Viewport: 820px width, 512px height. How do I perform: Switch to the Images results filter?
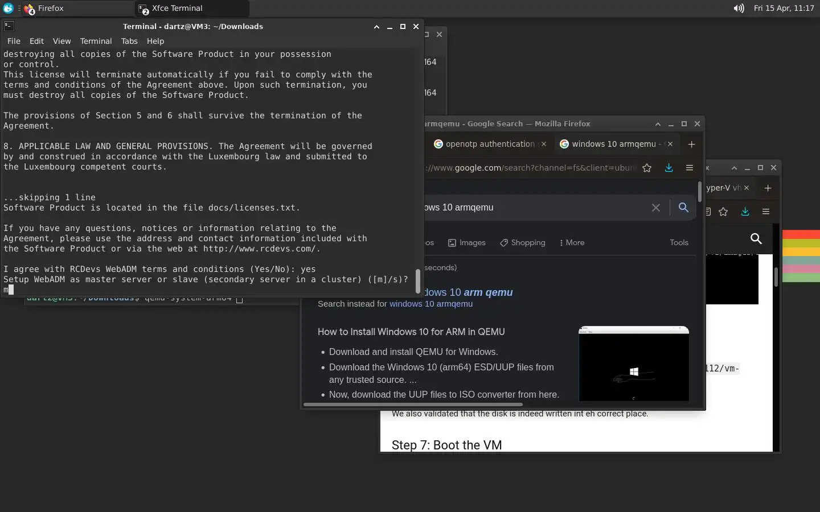tap(467, 242)
